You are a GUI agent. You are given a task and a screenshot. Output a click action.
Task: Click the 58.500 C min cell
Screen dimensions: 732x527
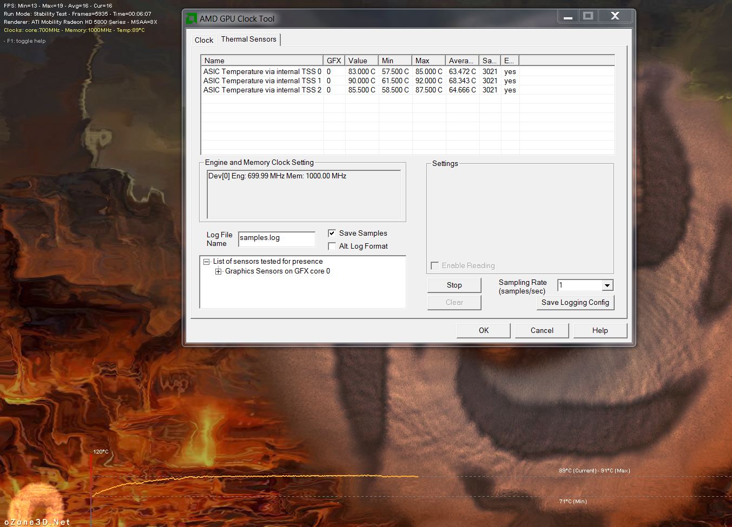(395, 90)
